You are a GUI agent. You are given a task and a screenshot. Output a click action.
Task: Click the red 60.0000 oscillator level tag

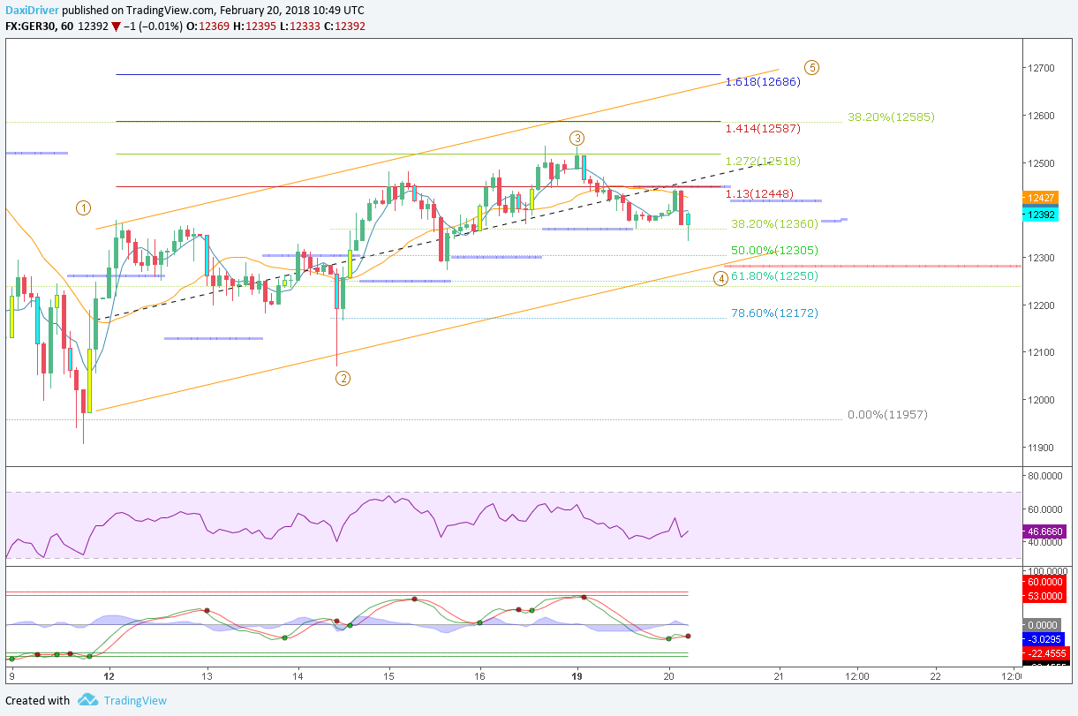(x=1044, y=582)
